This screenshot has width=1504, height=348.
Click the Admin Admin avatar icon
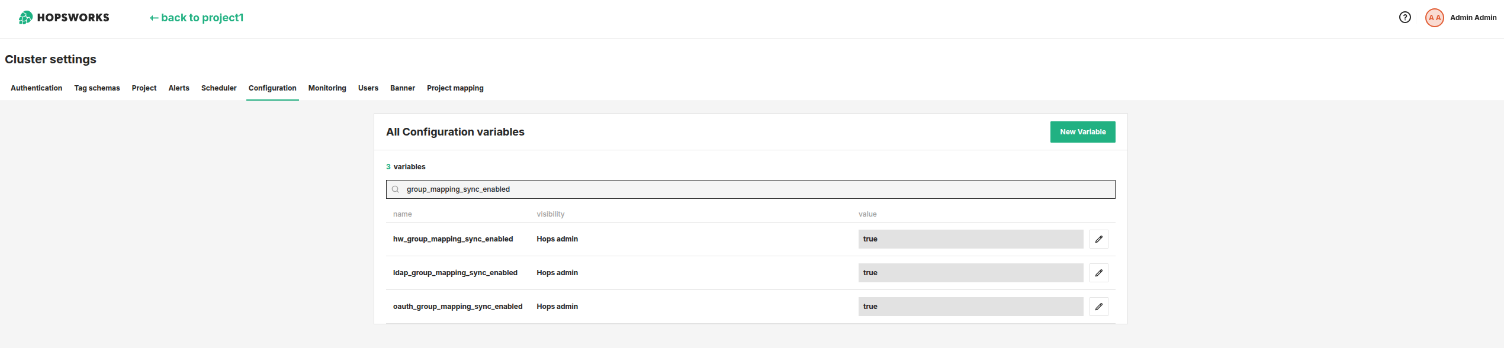pos(1434,18)
